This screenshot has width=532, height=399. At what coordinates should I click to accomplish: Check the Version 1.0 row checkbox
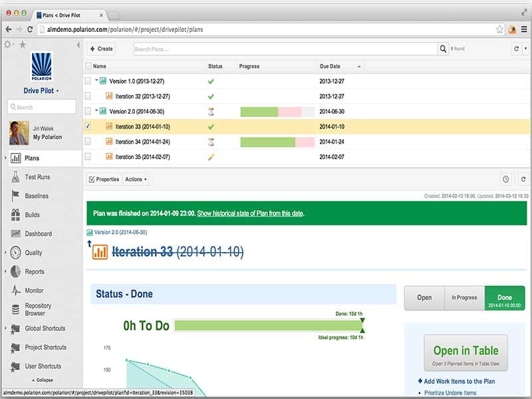coord(88,81)
